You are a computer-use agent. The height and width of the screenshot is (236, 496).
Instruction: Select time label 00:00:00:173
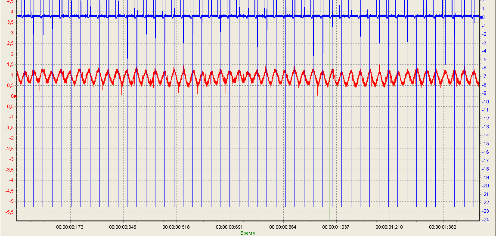70,227
